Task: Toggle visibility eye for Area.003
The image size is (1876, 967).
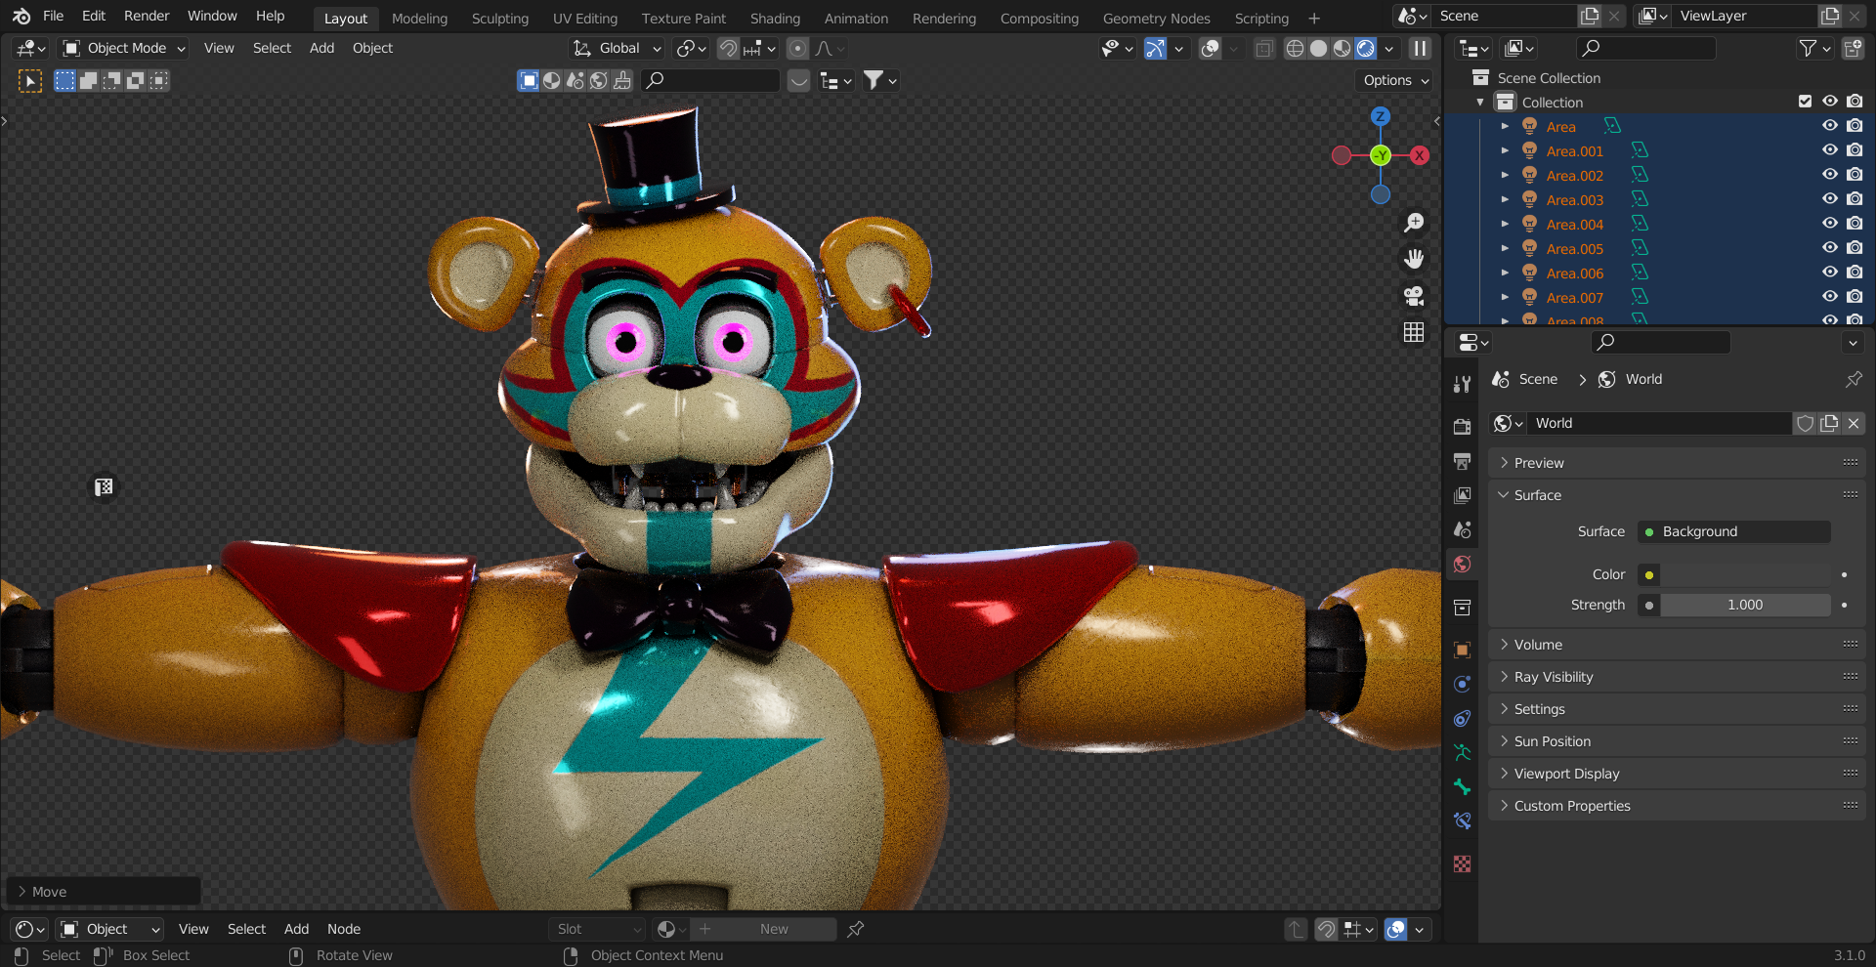Action: (x=1830, y=199)
